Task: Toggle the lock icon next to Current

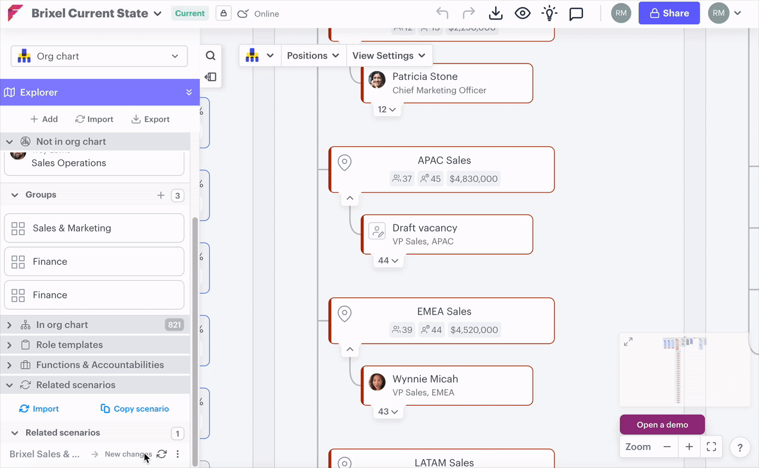Action: pyautogui.click(x=224, y=14)
